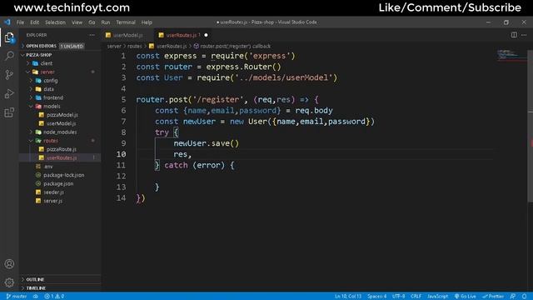Open the Run and Debug view
Image resolution: width=533 pixels, height=300 pixels.
[x=9, y=93]
